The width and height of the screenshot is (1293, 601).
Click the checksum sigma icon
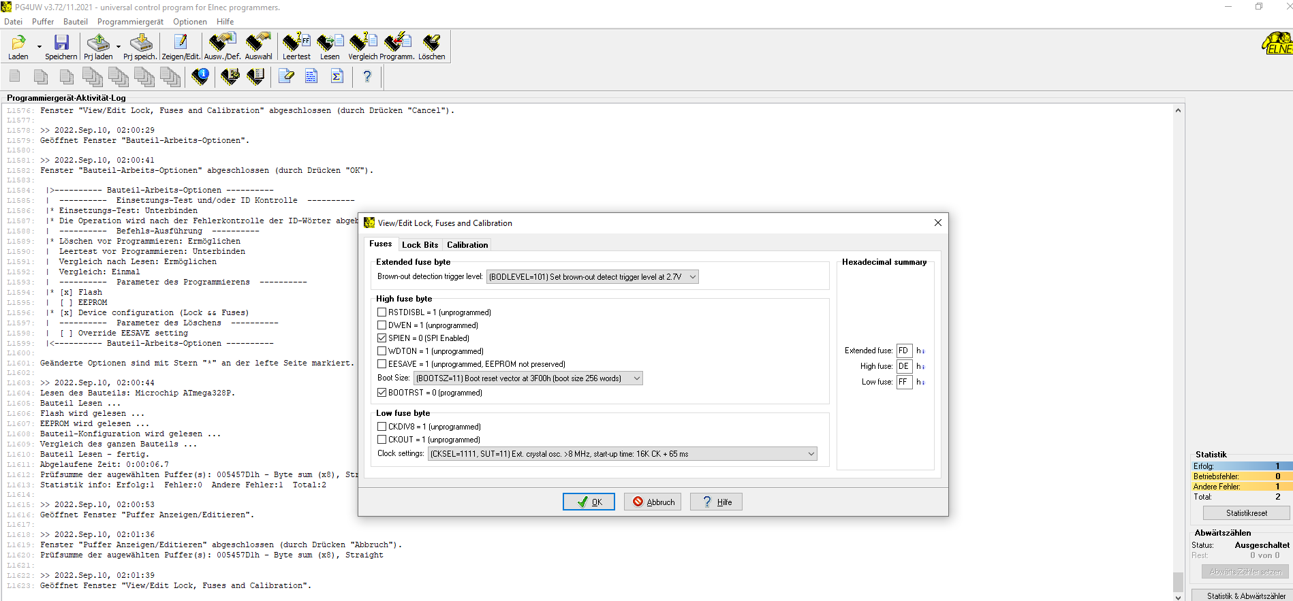[337, 76]
